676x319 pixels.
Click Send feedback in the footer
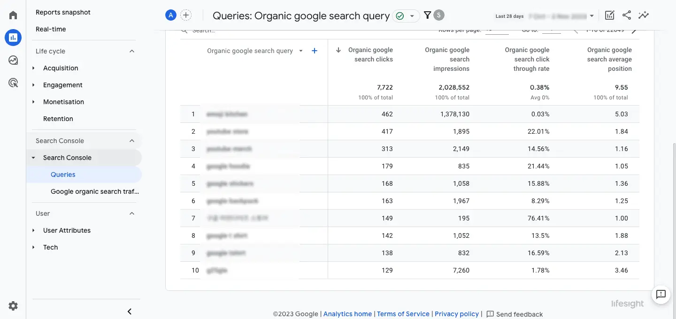[515, 314]
